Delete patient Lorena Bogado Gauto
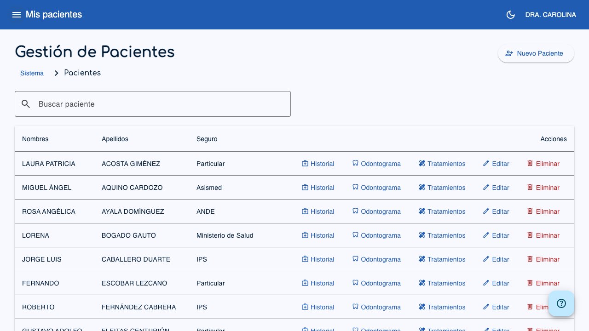 pyautogui.click(x=543, y=235)
